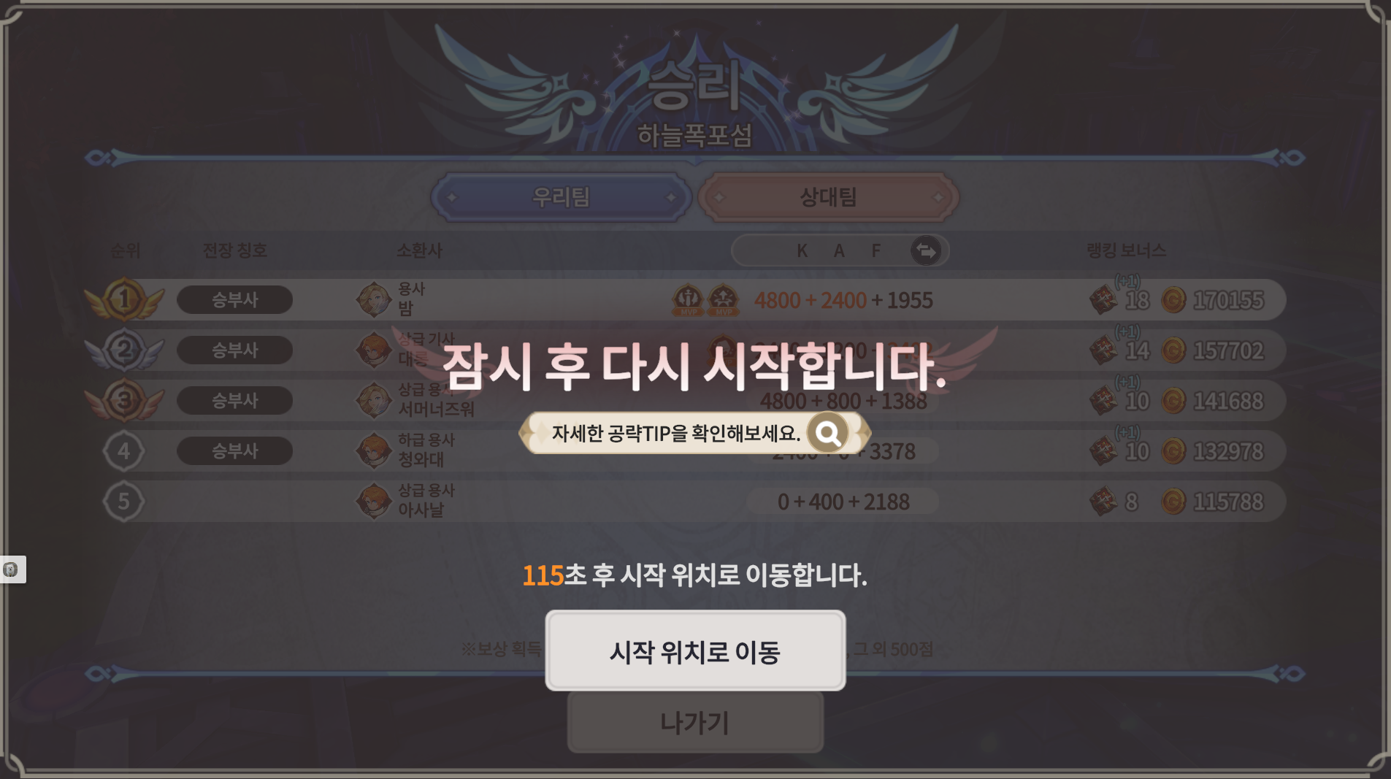This screenshot has width=1391, height=779.
Task: Click the small icon at left screen edge
Action: (x=11, y=569)
